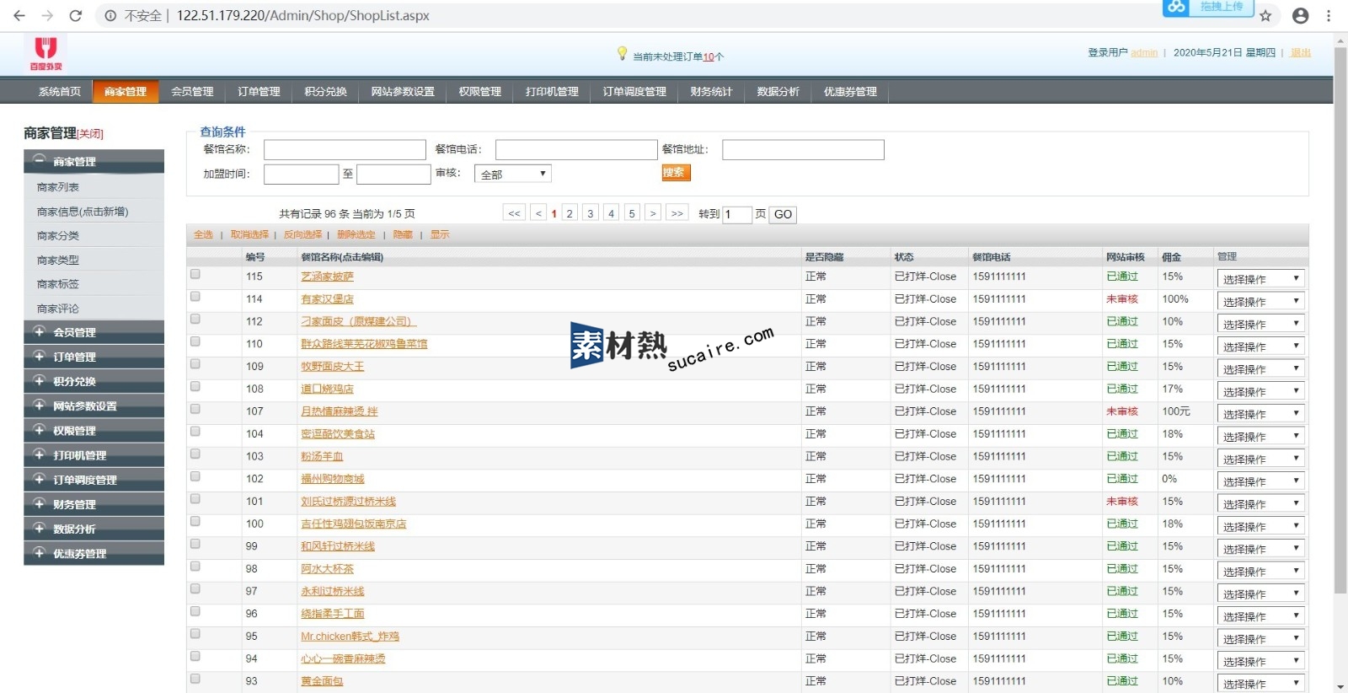The image size is (1348, 693).
Task: Click the 餐馆名称 search input field
Action: pyautogui.click(x=345, y=150)
